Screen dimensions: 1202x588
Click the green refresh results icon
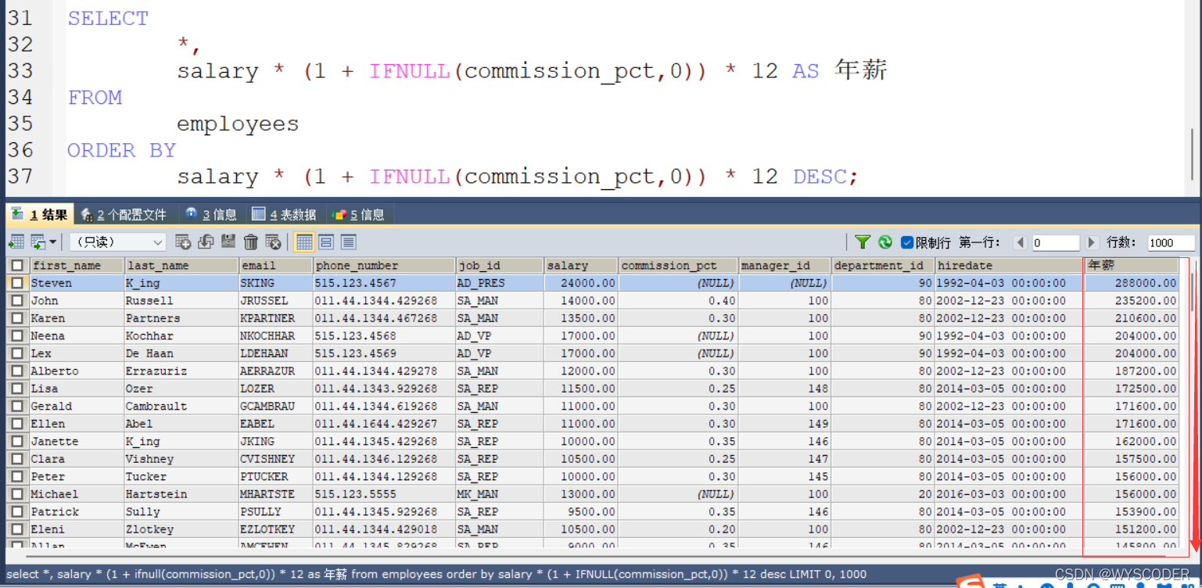(885, 242)
